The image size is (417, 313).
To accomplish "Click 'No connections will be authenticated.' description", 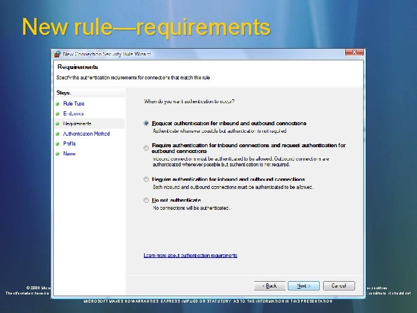I will coord(191,208).
